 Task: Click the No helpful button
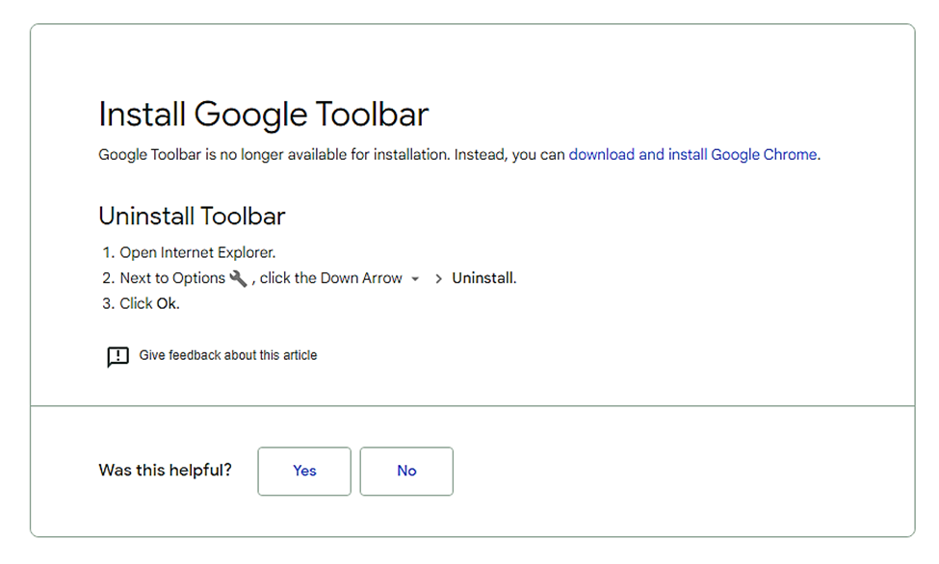[x=406, y=472]
